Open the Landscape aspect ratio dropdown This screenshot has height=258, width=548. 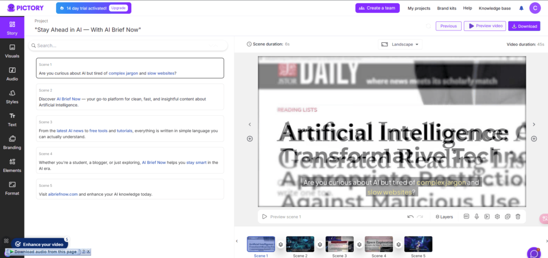(x=400, y=44)
